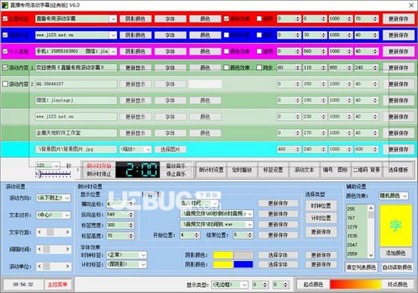Click the 清空列表颜色 button
Screen dimensions: 418x293
[361, 267]
